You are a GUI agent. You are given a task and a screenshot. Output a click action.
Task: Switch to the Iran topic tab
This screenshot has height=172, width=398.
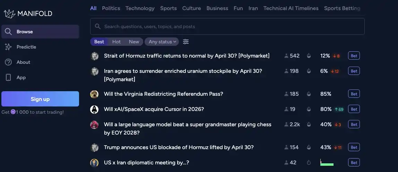pyautogui.click(x=253, y=8)
